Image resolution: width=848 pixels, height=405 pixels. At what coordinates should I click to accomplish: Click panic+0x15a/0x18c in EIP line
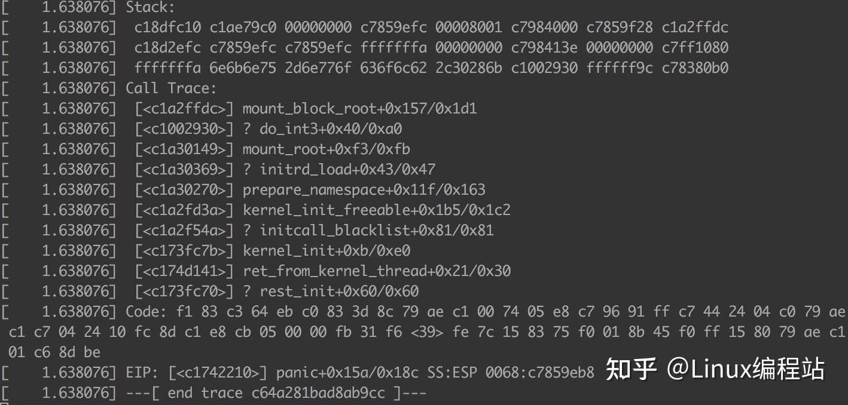(347, 373)
